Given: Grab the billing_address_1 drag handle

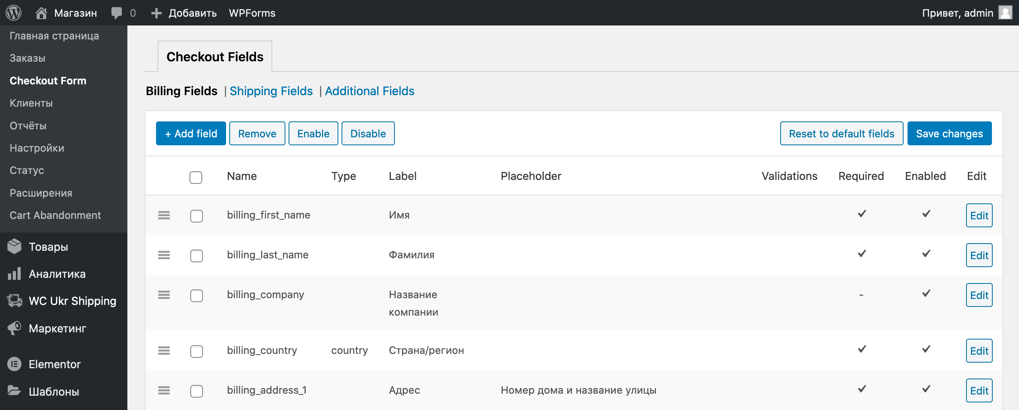Looking at the screenshot, I should 164,390.
